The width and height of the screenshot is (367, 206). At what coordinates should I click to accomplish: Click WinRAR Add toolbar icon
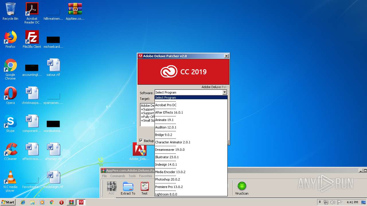point(112,188)
